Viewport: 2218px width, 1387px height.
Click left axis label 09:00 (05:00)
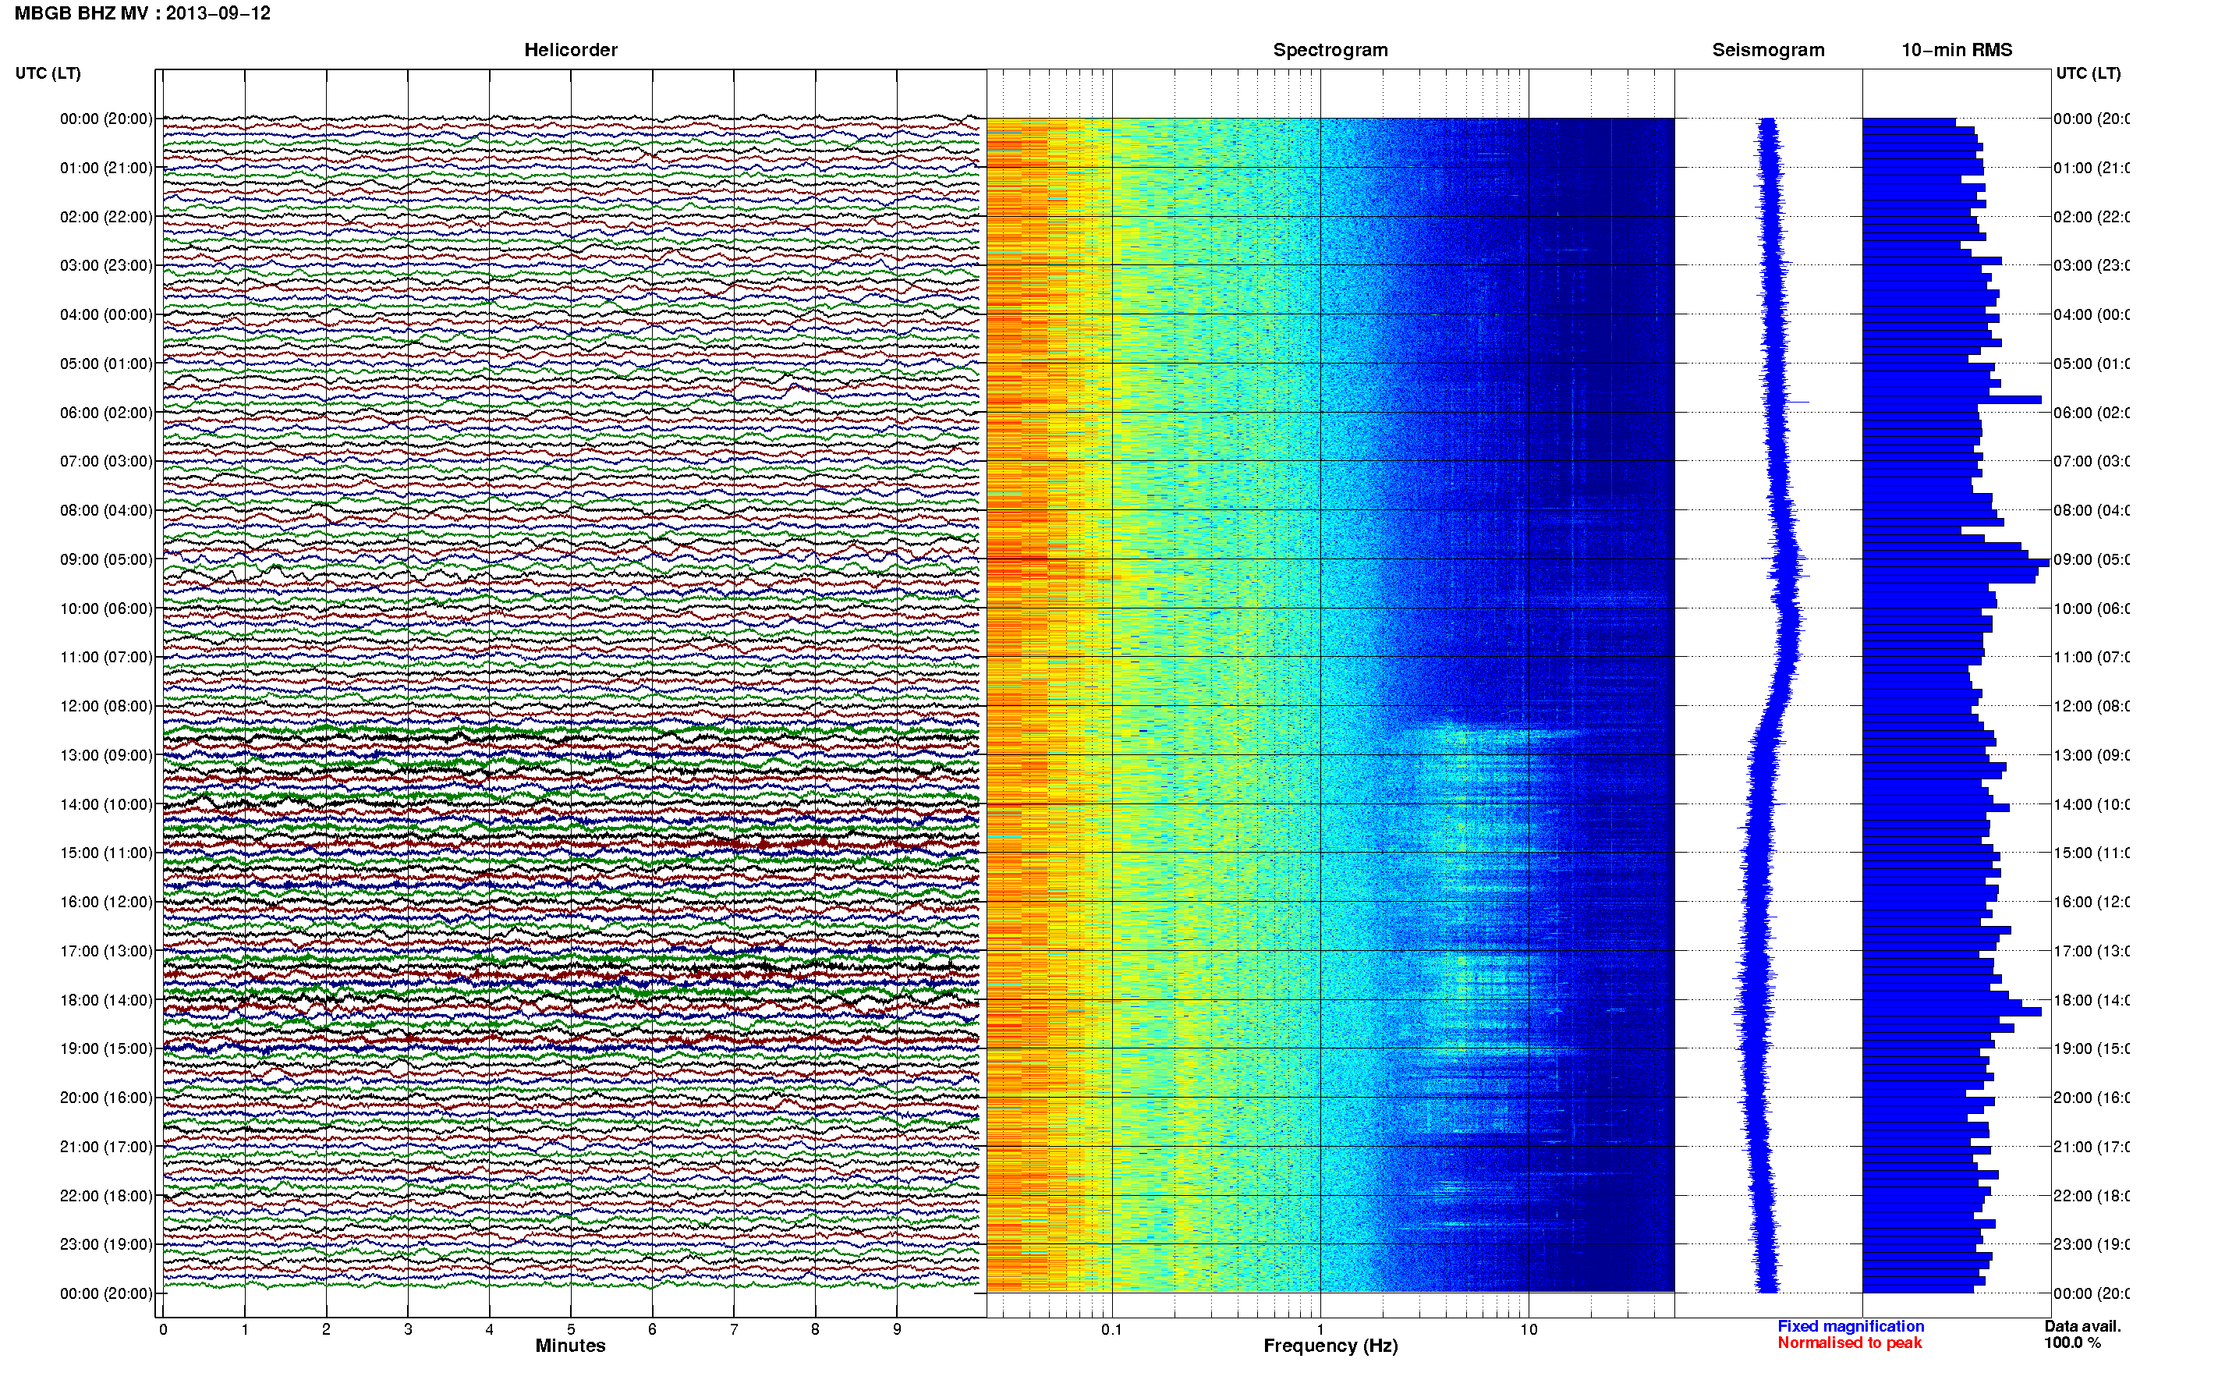click(106, 559)
